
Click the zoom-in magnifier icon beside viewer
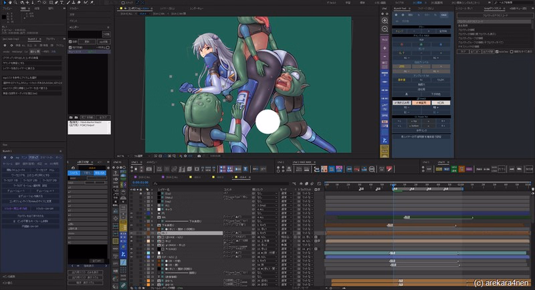pyautogui.click(x=385, y=21)
